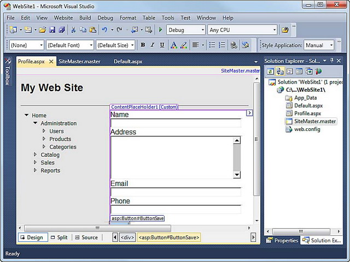
Task: Click the Open File folder icon
Action: 43,29
